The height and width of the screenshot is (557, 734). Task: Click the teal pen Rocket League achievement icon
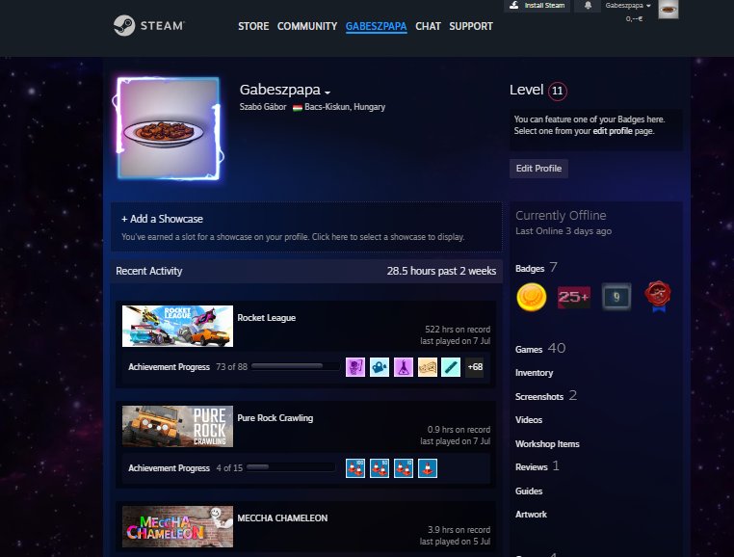(451, 367)
